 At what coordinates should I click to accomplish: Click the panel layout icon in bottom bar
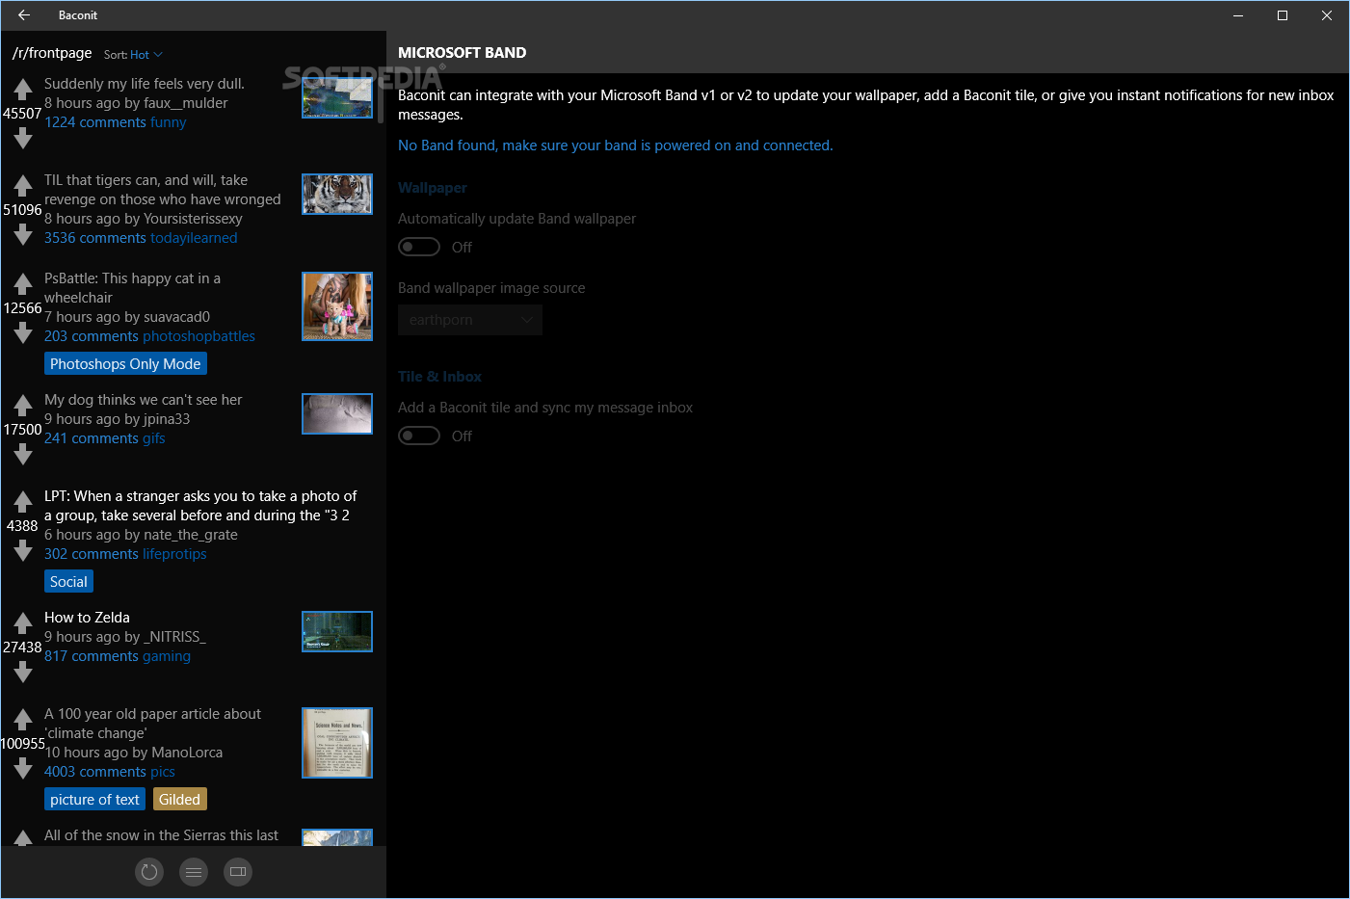tap(238, 872)
